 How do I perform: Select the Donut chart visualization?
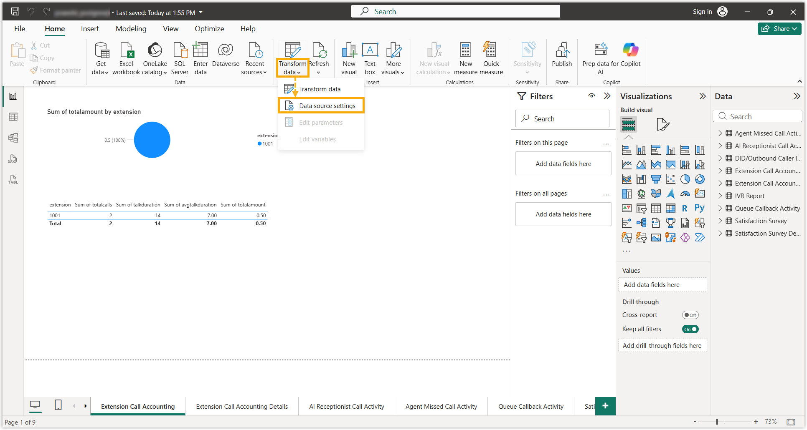pyautogui.click(x=700, y=179)
